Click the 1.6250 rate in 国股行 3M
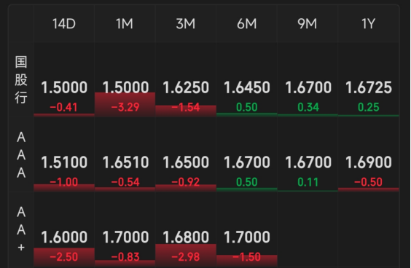This screenshot has width=411, height=268. [x=186, y=87]
